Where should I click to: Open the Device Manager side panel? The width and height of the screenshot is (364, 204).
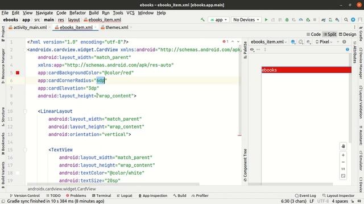click(x=361, y=63)
